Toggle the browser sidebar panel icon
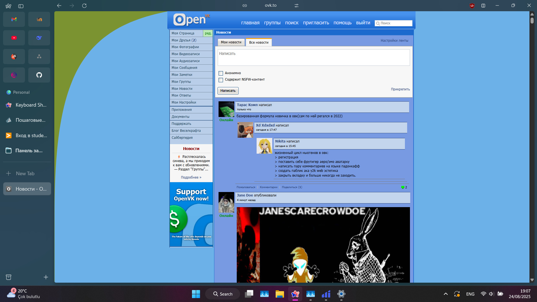 [x=21, y=6]
